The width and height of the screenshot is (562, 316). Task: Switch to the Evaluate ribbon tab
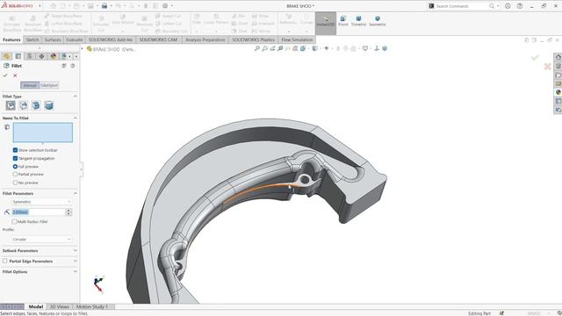tap(74, 39)
